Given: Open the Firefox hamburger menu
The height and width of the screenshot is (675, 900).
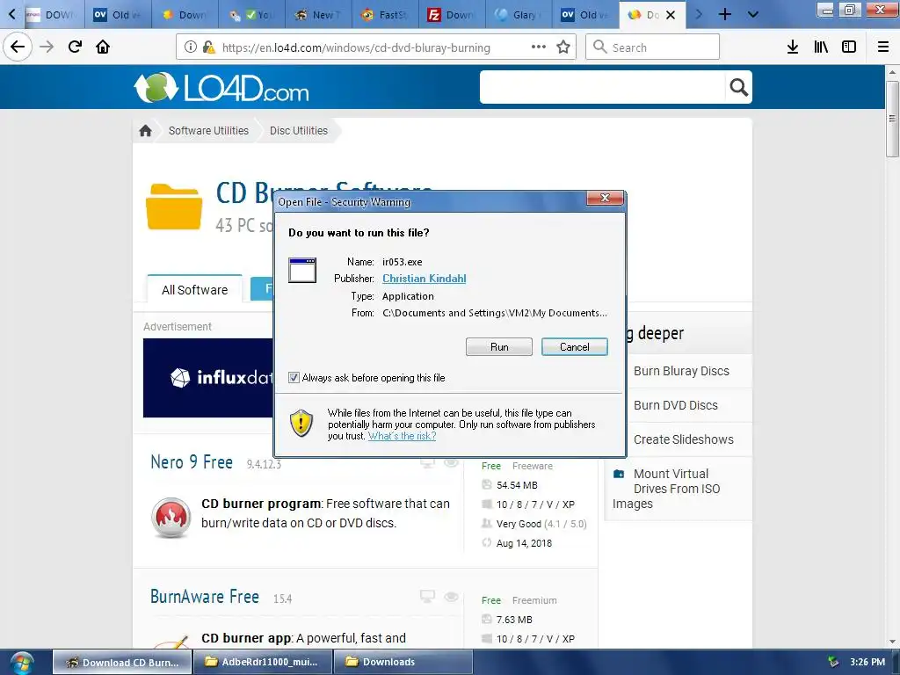Looking at the screenshot, I should pos(883,47).
